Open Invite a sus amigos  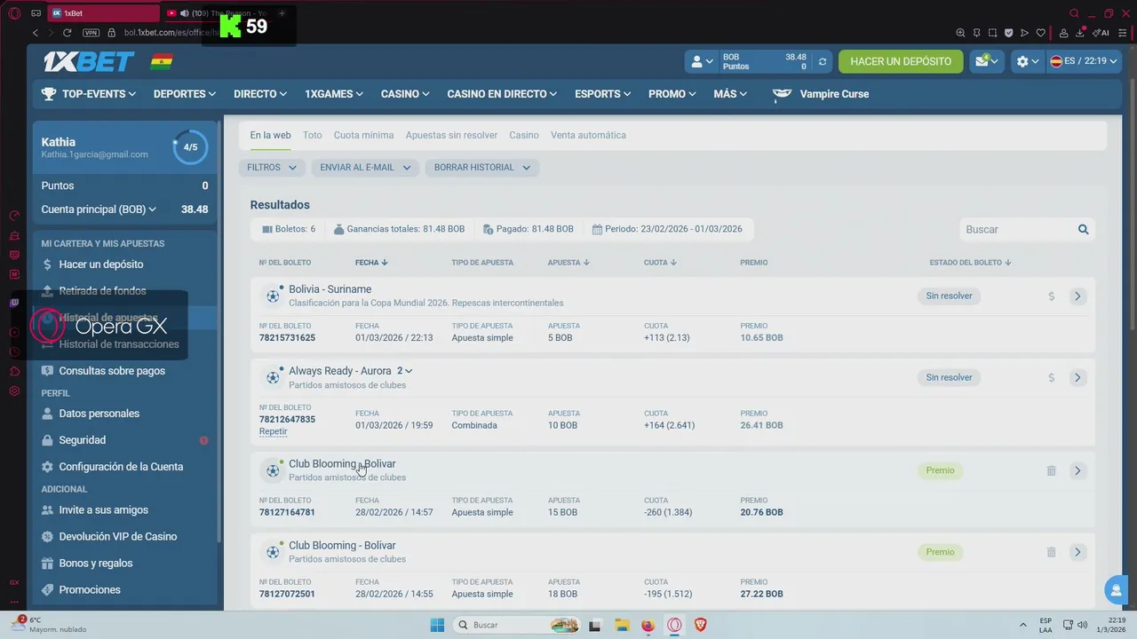103,510
